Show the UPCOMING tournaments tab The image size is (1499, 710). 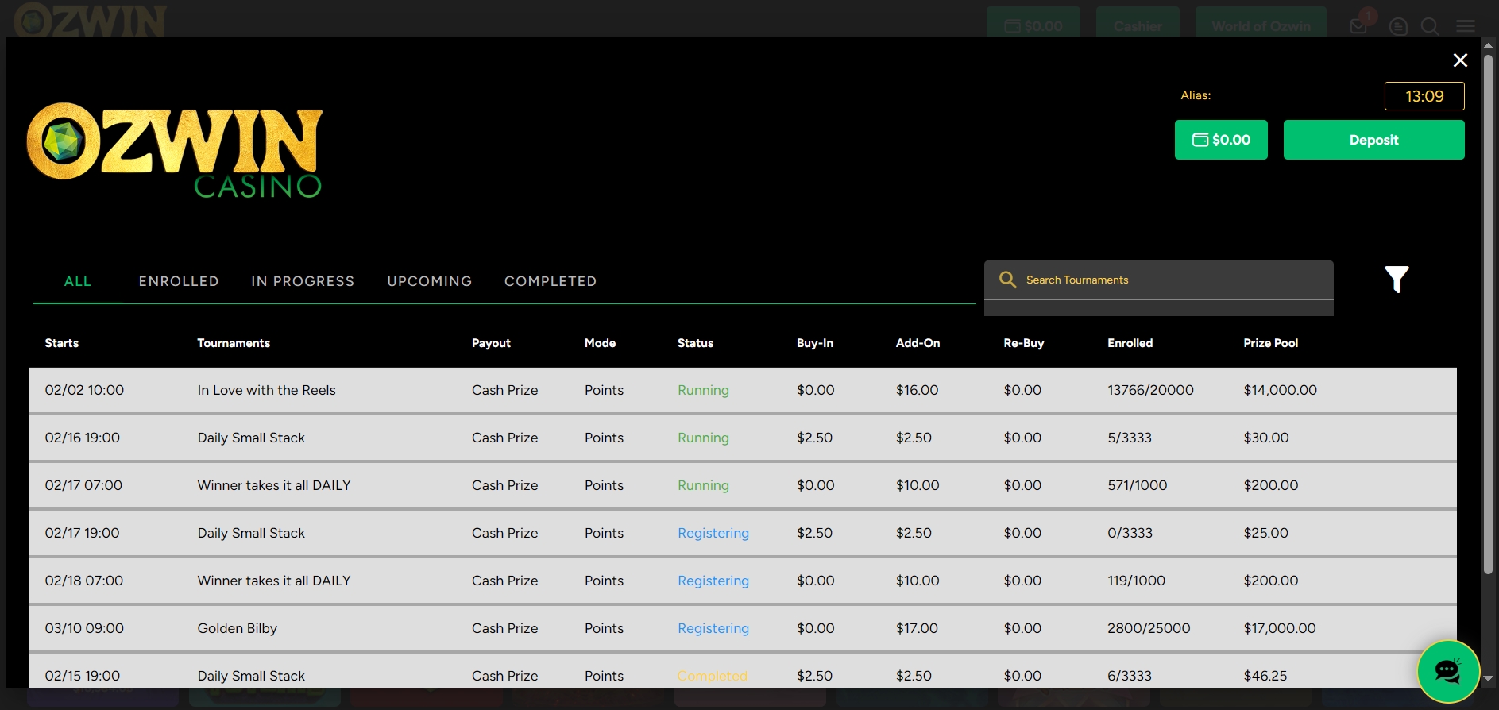(x=430, y=281)
